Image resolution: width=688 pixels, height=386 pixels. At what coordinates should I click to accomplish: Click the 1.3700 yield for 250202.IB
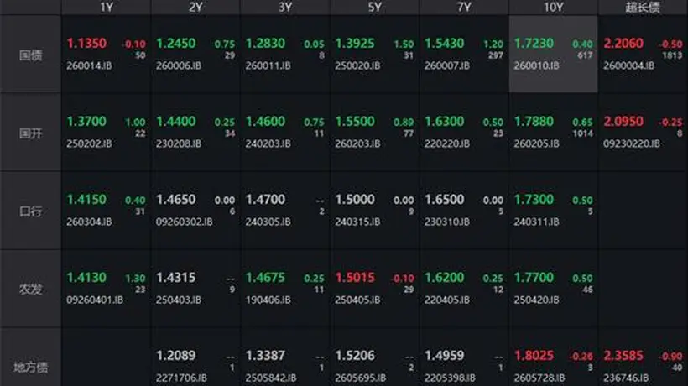(86, 122)
